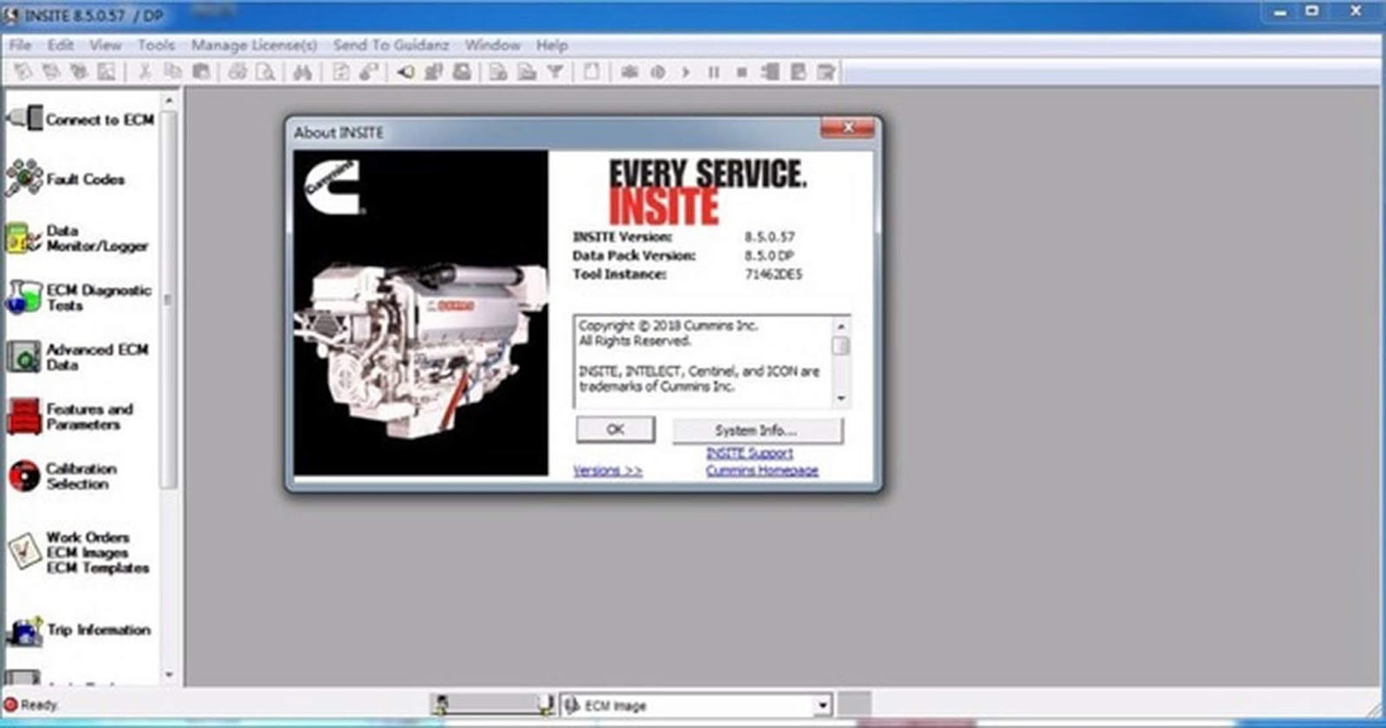Click the Cut scissors toolbar icon

click(x=145, y=72)
